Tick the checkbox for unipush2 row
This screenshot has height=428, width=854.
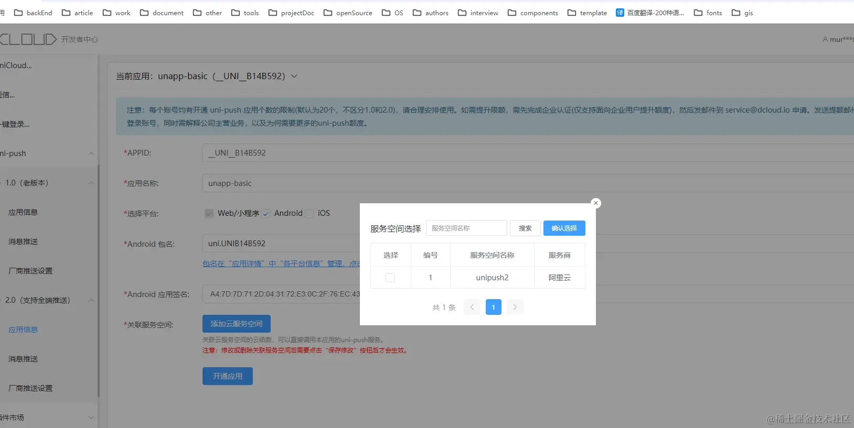390,278
